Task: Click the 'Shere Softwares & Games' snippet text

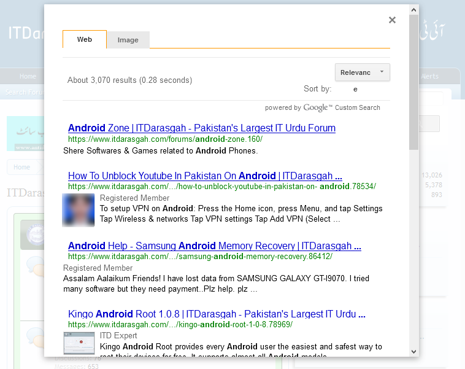Action: 161,151
